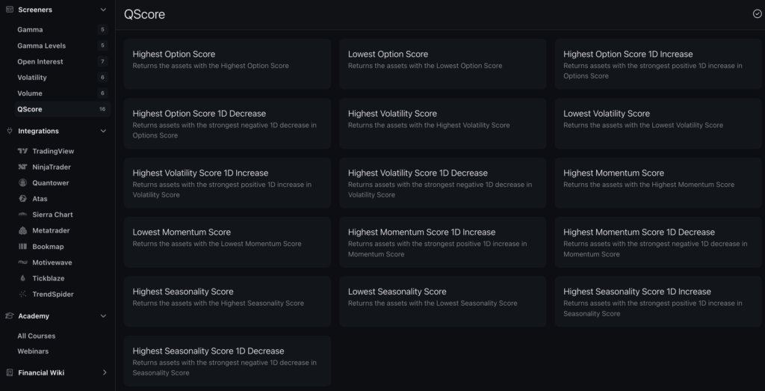
Task: Collapse the Screeners section chevron
Action: [104, 10]
